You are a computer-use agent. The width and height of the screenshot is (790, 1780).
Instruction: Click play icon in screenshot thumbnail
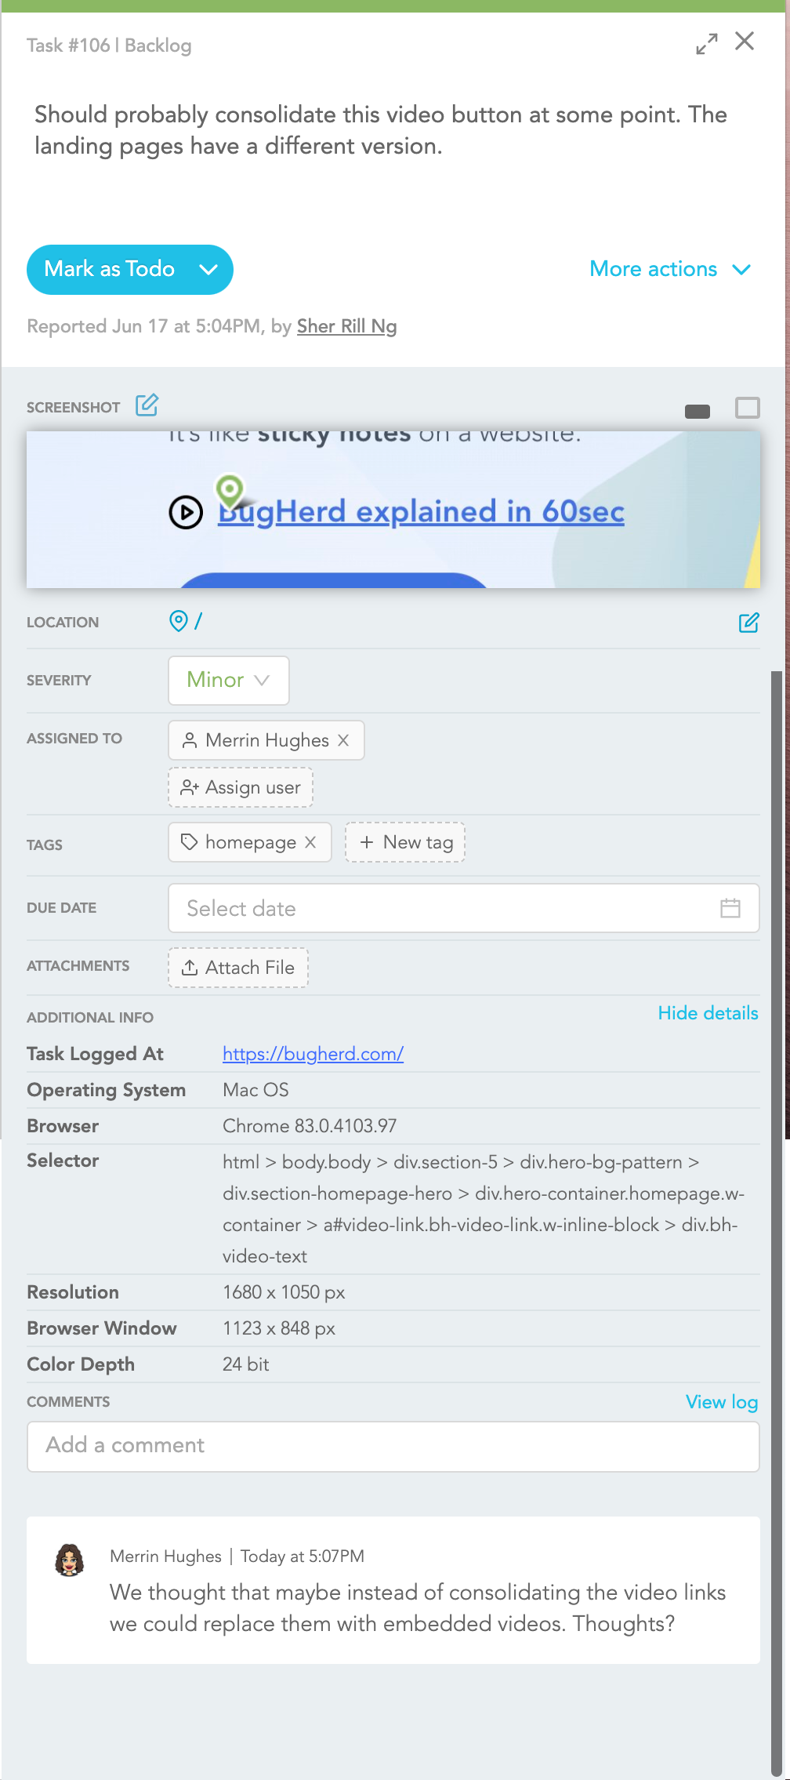(x=186, y=513)
